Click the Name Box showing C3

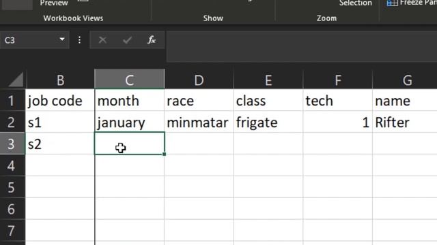34,40
